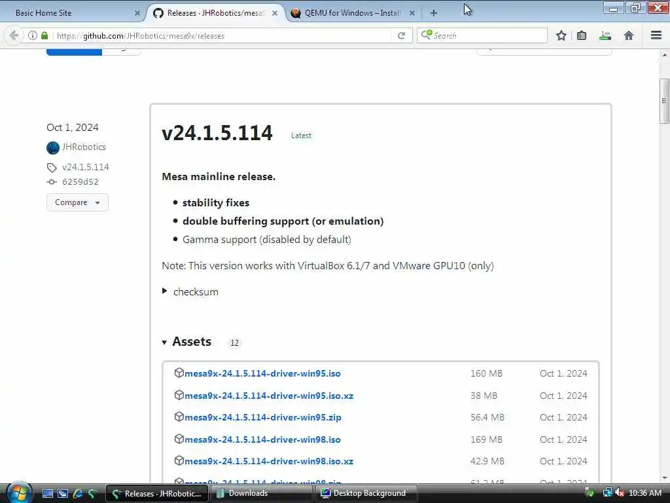Viewport: 670px width, 503px height.
Task: Click the package icon for win98.iso
Action: coord(179,439)
